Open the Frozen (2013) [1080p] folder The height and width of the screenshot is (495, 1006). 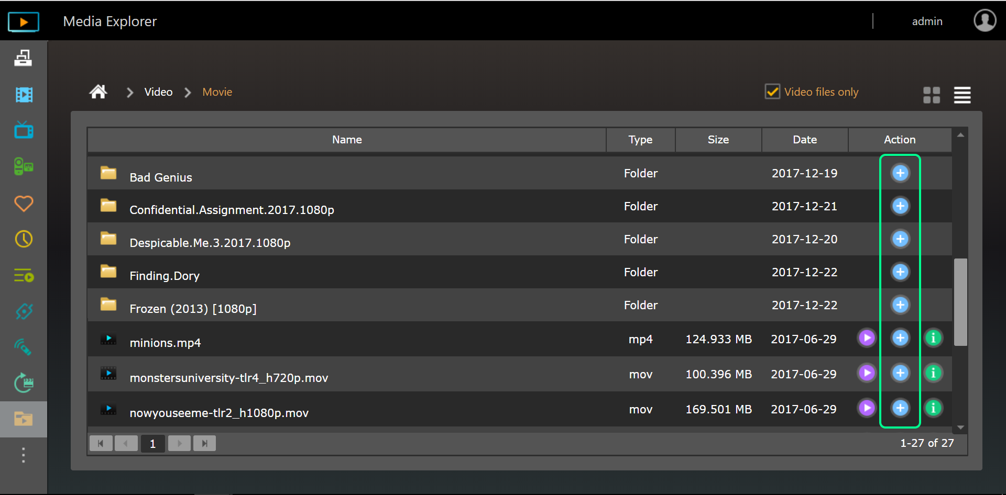(193, 309)
